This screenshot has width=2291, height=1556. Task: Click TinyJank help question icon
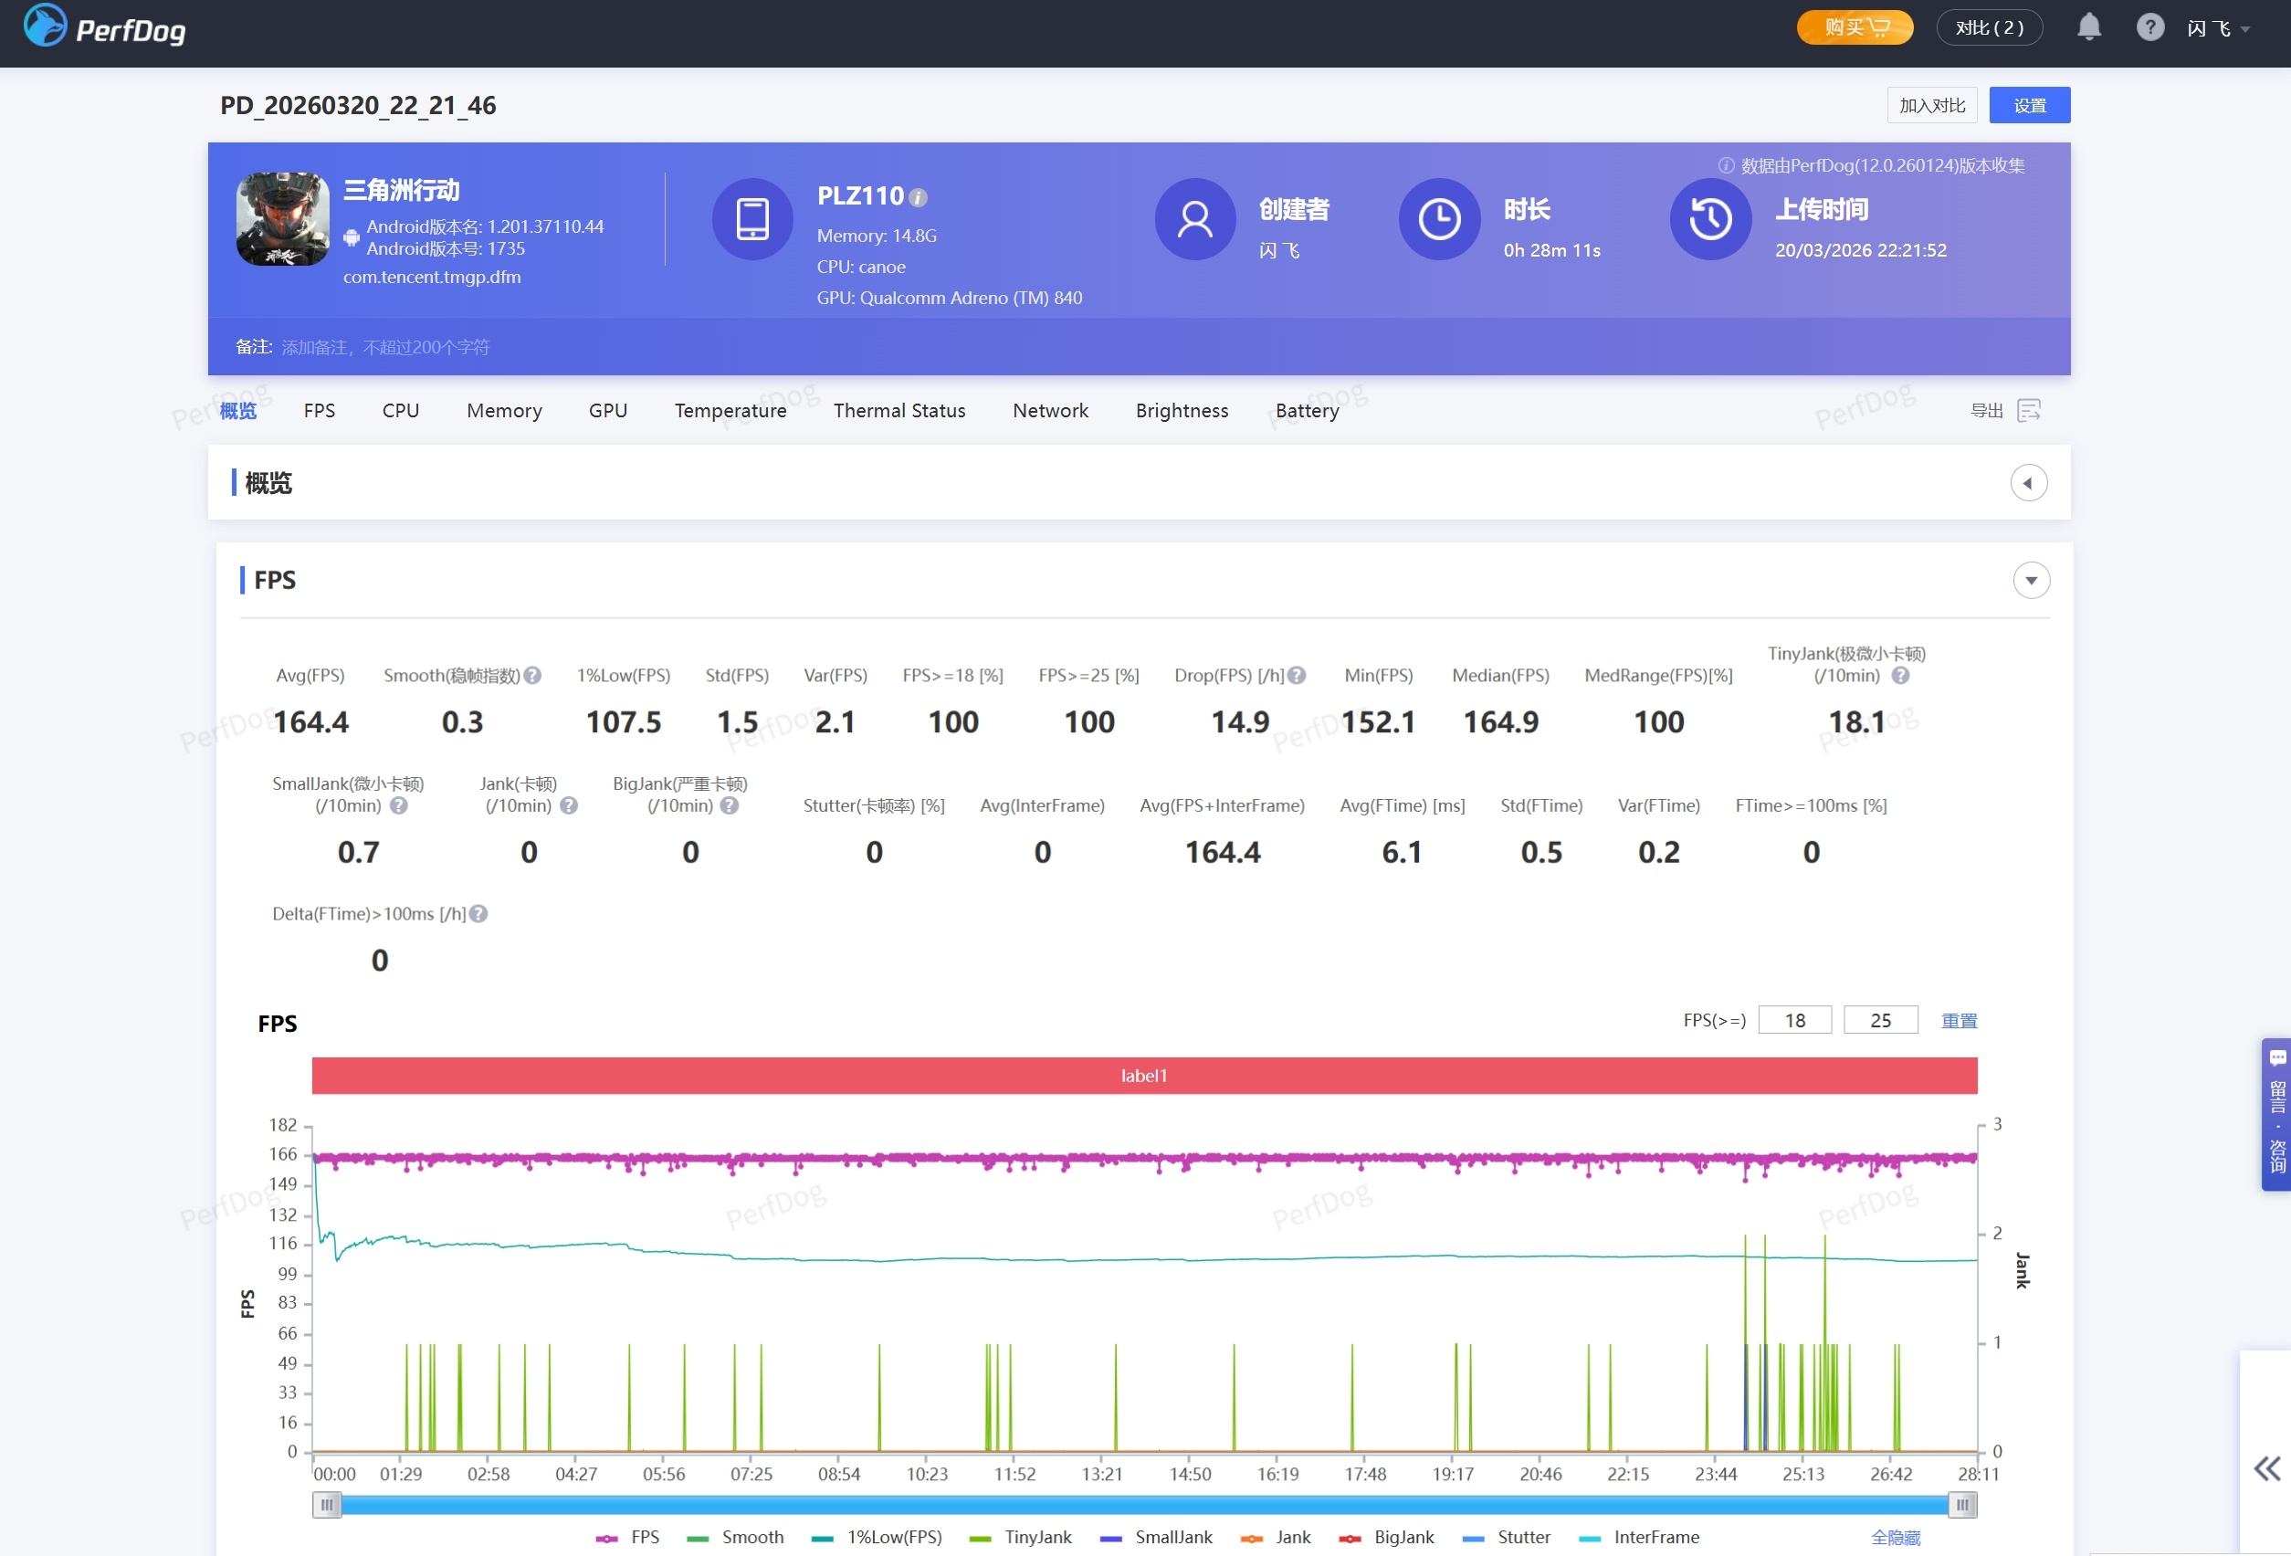[1900, 676]
